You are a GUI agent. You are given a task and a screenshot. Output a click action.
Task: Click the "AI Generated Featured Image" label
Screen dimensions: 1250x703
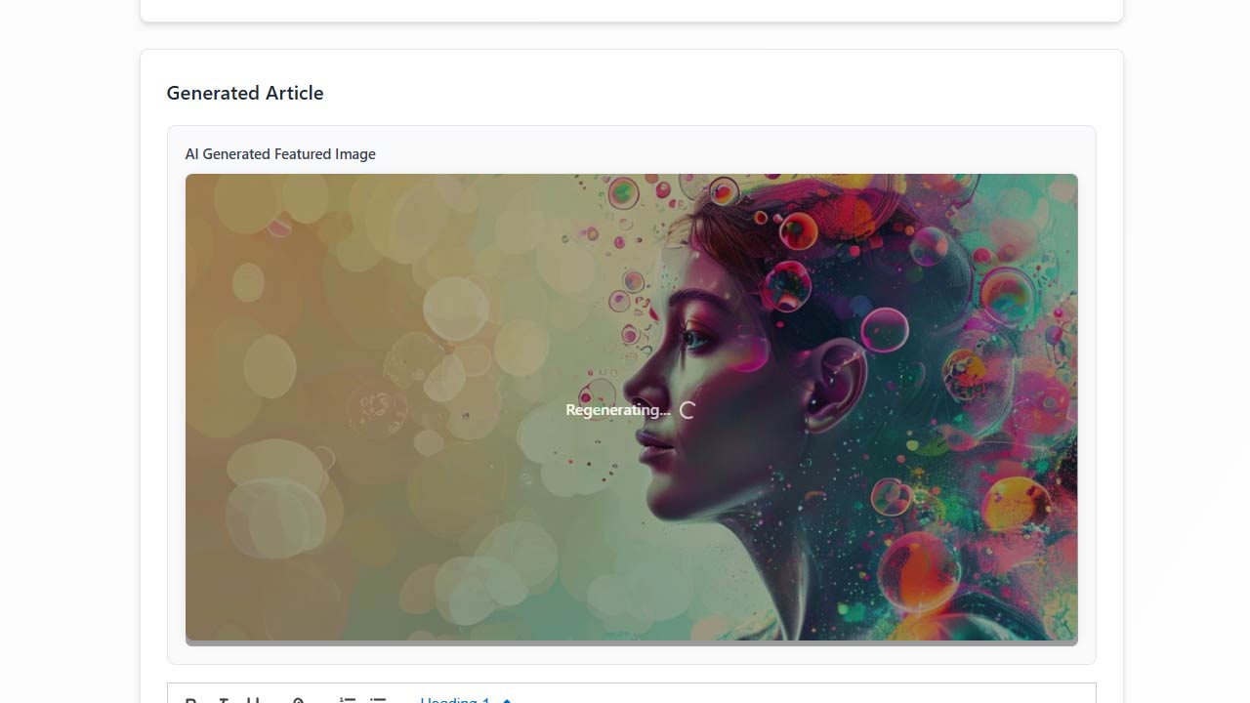click(x=280, y=153)
